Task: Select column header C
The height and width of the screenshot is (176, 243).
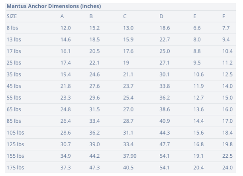Action: (125, 17)
